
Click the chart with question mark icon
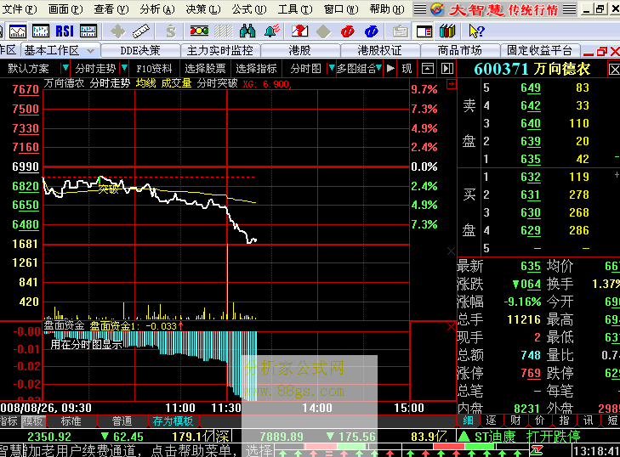coord(299,31)
